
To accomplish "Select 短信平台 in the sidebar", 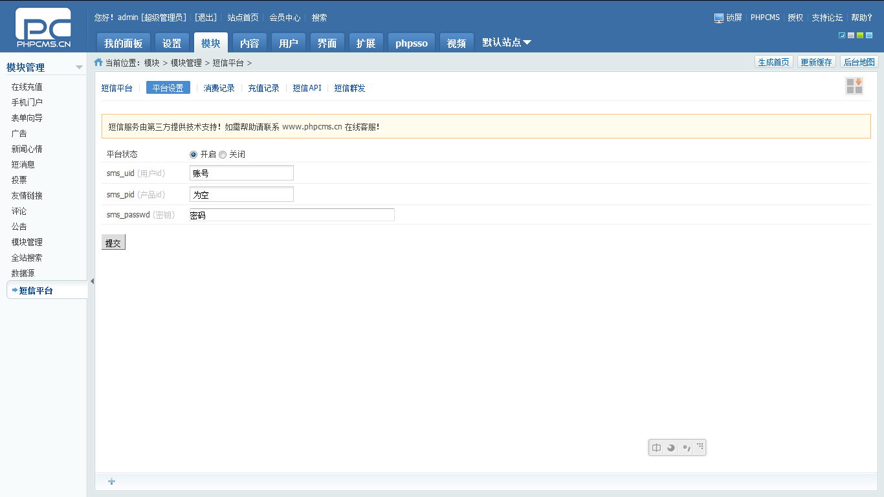I will 47,290.
